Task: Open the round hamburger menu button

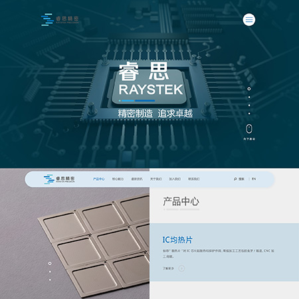Action: pyautogui.click(x=249, y=20)
